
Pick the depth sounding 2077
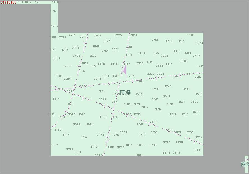83,37
